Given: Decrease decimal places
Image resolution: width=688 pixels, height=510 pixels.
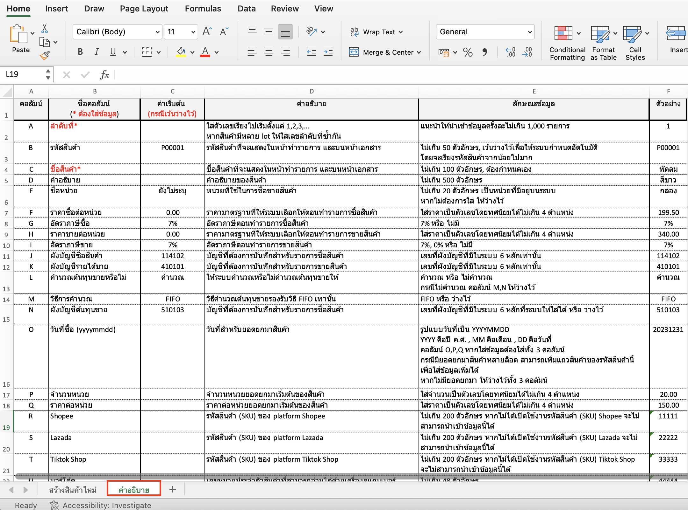Looking at the screenshot, I should click(x=527, y=52).
